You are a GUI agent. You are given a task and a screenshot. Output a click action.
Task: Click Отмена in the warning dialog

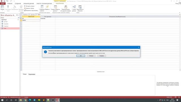click(91, 56)
